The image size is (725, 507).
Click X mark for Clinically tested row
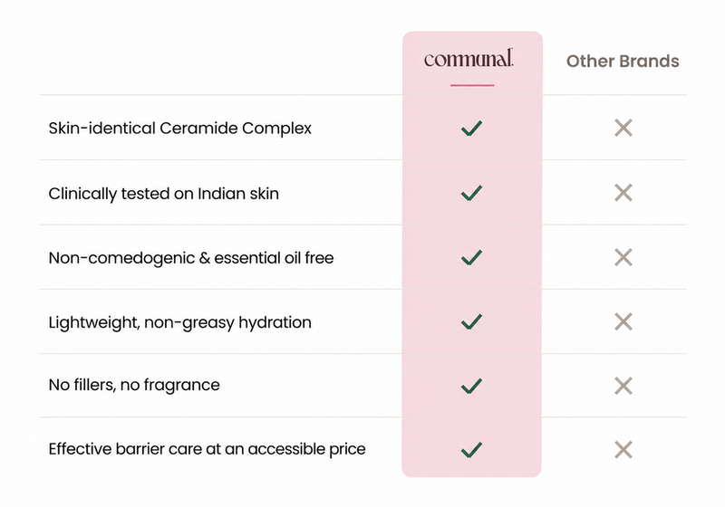(x=623, y=193)
